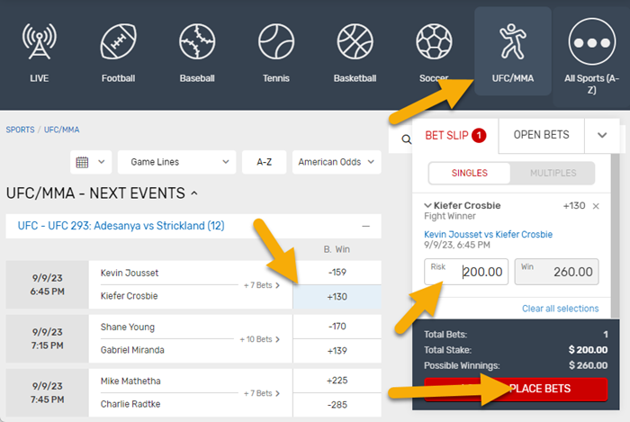Screen dimensions: 630x422
Task: Switch to the Open Bets tab
Action: pos(541,135)
